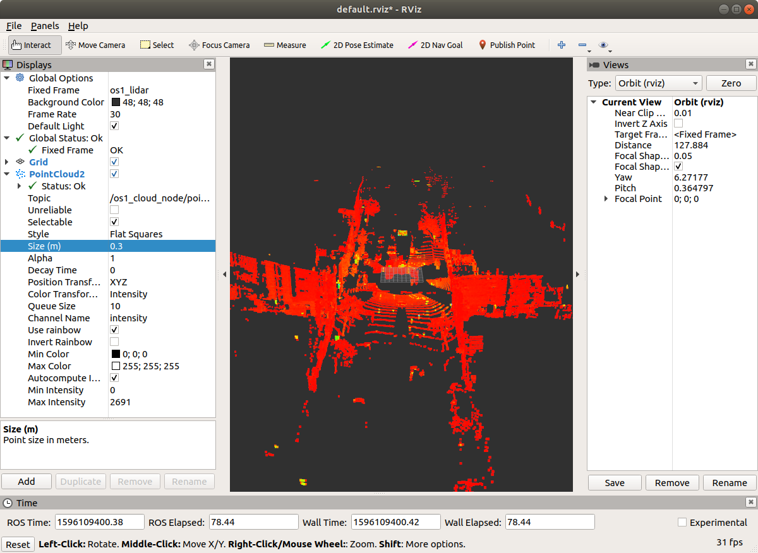Activate the Focus Camera tool

pos(219,45)
